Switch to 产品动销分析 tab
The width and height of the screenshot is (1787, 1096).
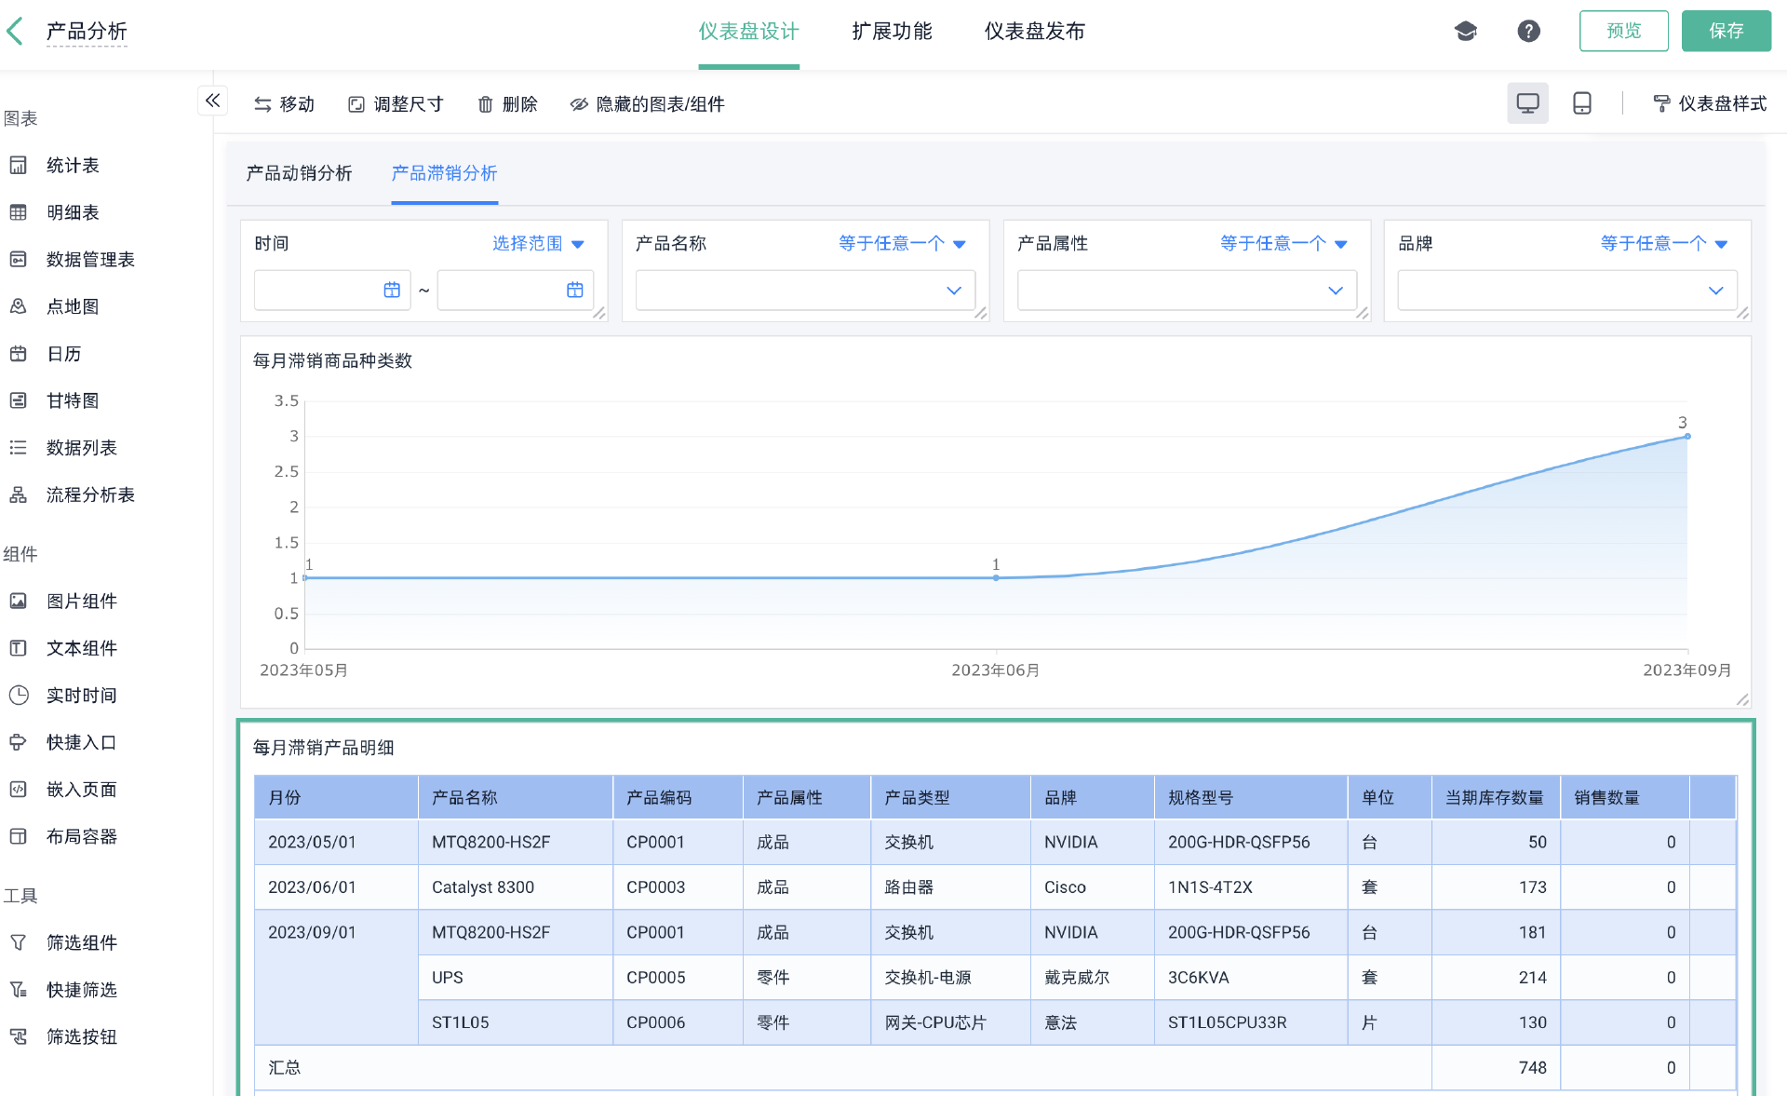pyautogui.click(x=299, y=173)
